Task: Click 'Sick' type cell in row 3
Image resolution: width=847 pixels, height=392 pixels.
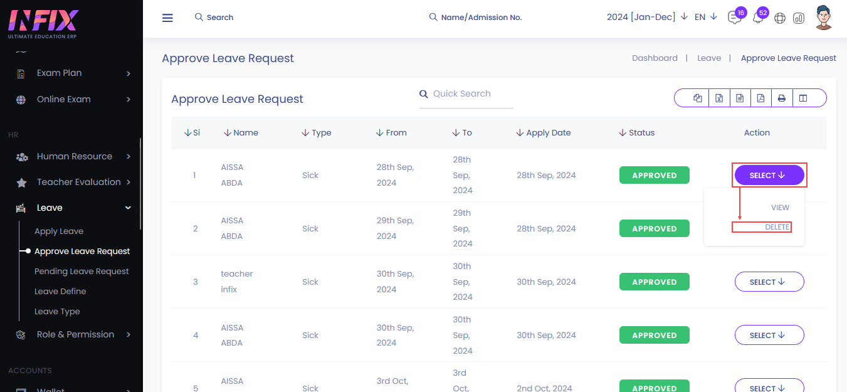Action: pos(310,282)
